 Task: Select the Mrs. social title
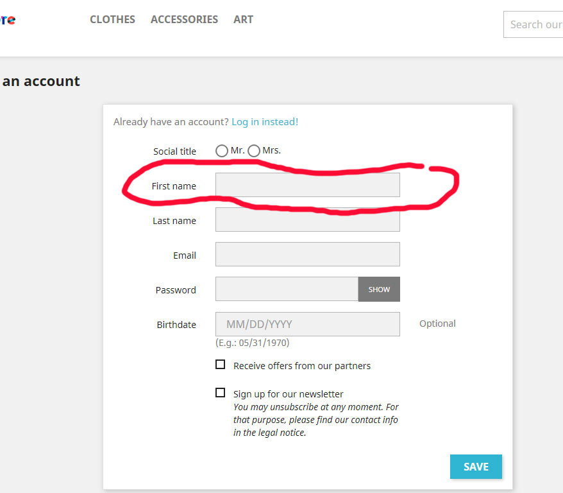click(x=254, y=151)
